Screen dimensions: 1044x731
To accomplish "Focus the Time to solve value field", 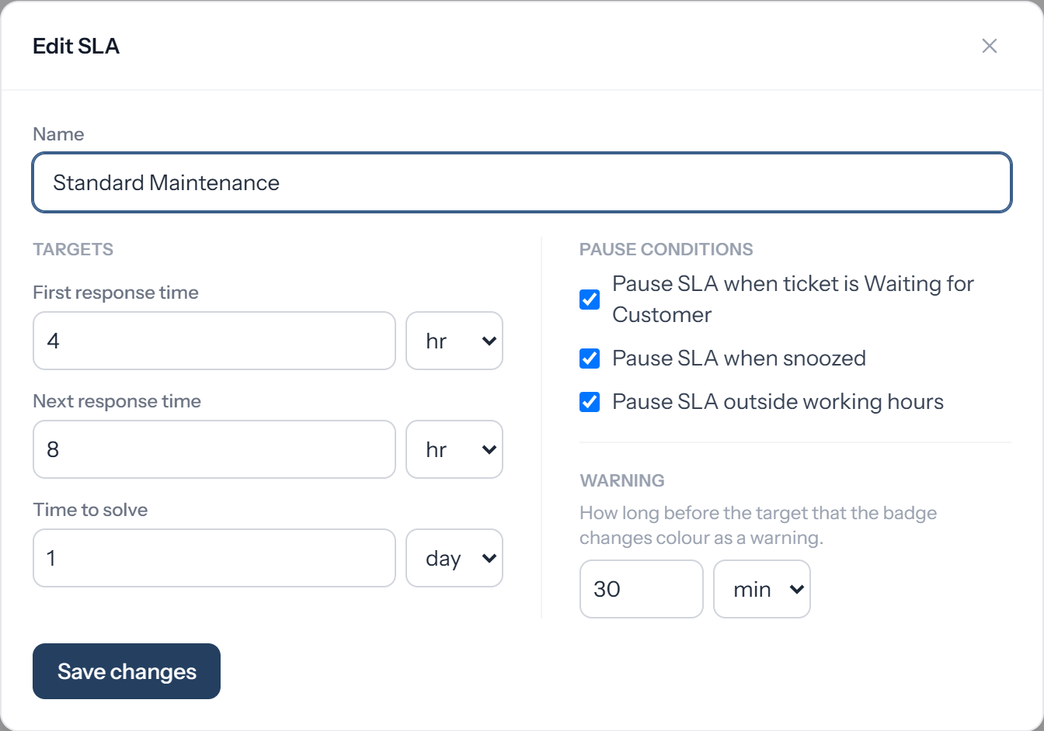I will click(214, 558).
